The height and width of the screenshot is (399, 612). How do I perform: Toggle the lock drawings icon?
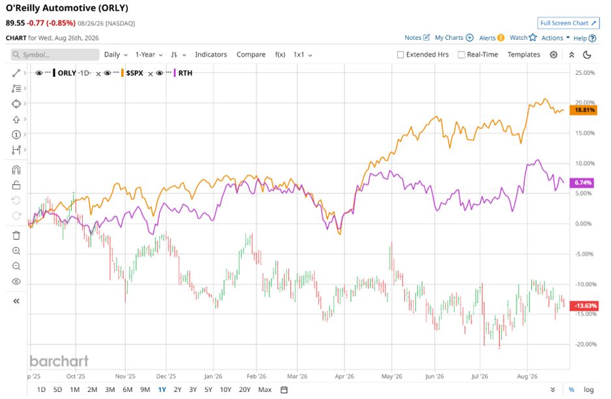(16, 186)
